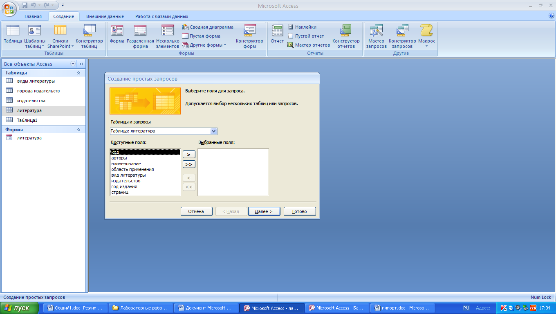Click Отмена in wizard dialog
This screenshot has height=314, width=556.
pos(196,211)
